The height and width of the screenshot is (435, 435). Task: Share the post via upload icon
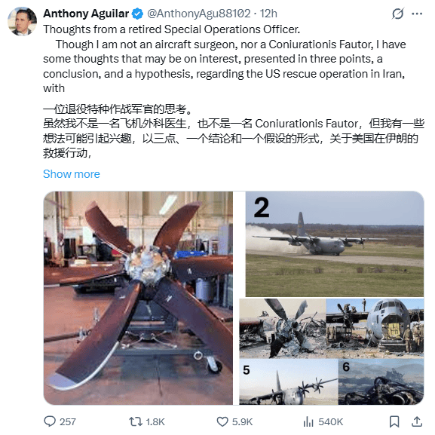coord(416,421)
